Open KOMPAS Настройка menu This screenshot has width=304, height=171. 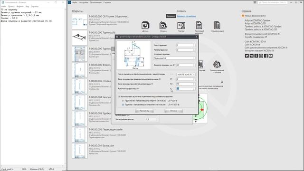(84, 2)
